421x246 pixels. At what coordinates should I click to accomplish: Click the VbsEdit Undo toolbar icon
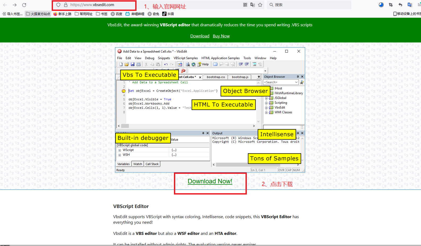coord(166,64)
